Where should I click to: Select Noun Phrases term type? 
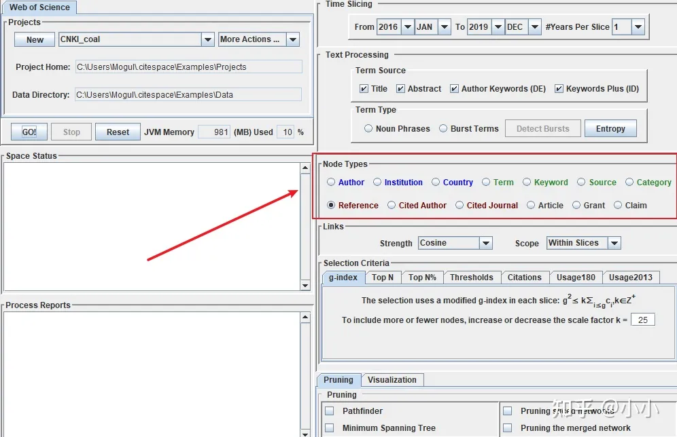pos(368,128)
